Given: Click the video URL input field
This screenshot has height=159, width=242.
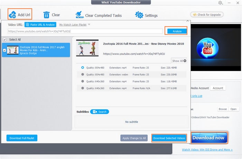Looking at the screenshot, I should [83, 31].
